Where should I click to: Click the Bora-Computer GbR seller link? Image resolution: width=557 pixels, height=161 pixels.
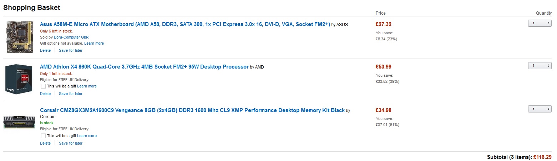click(x=71, y=37)
